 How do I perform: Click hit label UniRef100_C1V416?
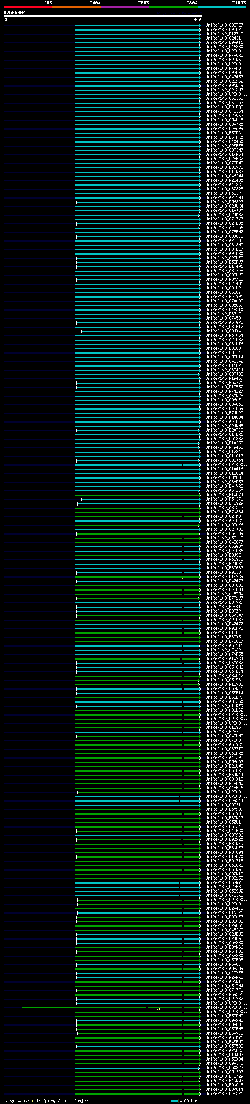pos(224,469)
